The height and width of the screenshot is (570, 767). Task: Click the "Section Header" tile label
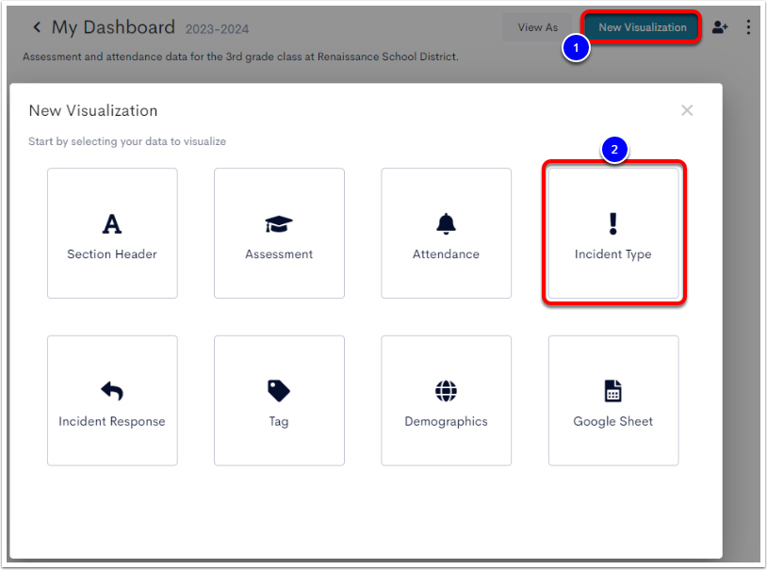112,254
